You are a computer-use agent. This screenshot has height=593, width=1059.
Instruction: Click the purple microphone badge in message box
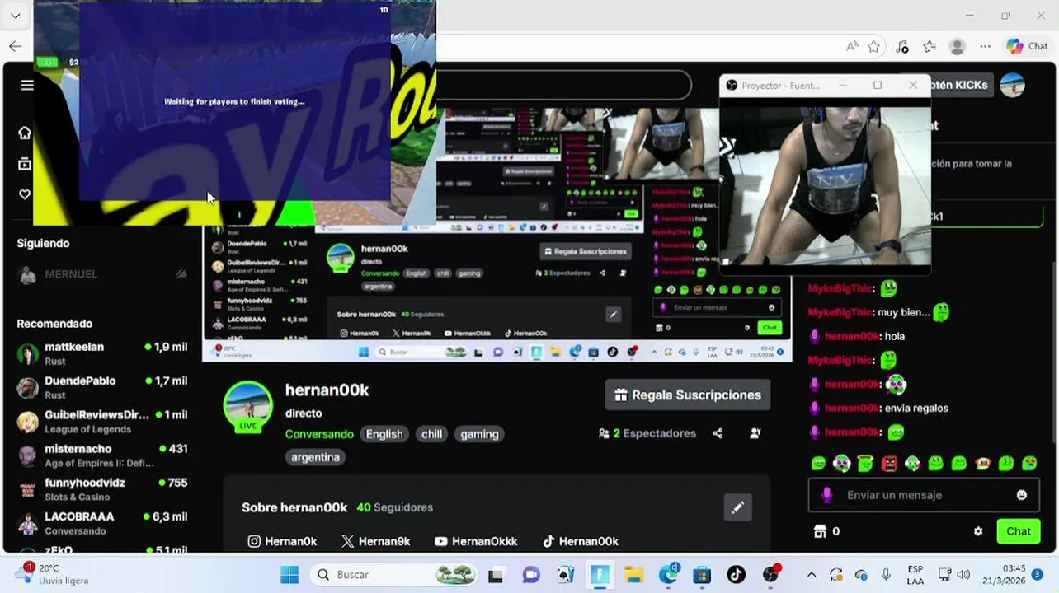(827, 495)
